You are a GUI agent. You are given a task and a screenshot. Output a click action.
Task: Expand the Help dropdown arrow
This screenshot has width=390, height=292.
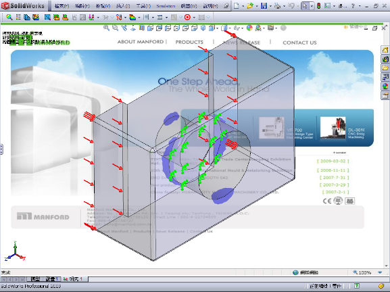360,6
